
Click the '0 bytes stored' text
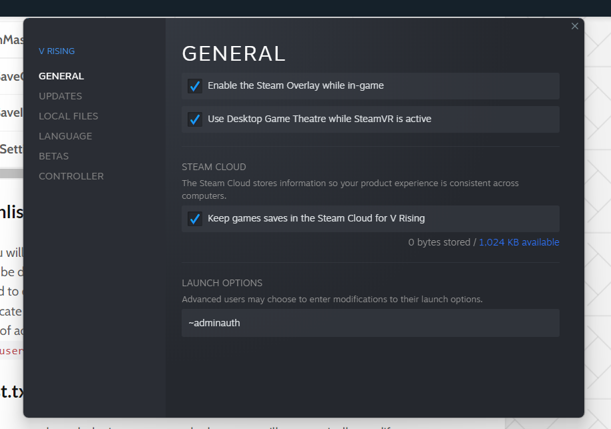439,242
